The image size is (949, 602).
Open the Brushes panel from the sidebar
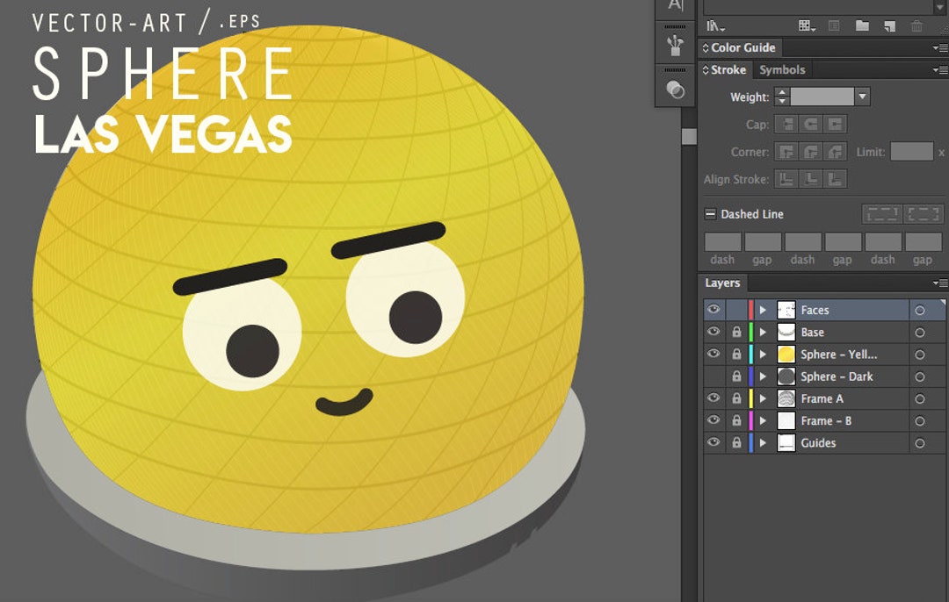[674, 46]
